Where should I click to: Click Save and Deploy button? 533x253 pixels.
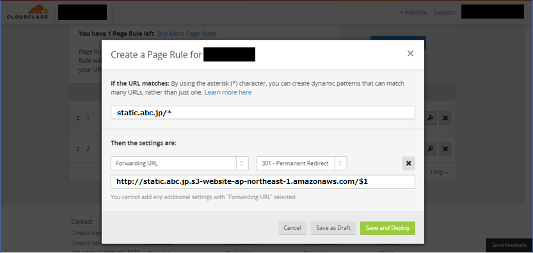pos(388,228)
